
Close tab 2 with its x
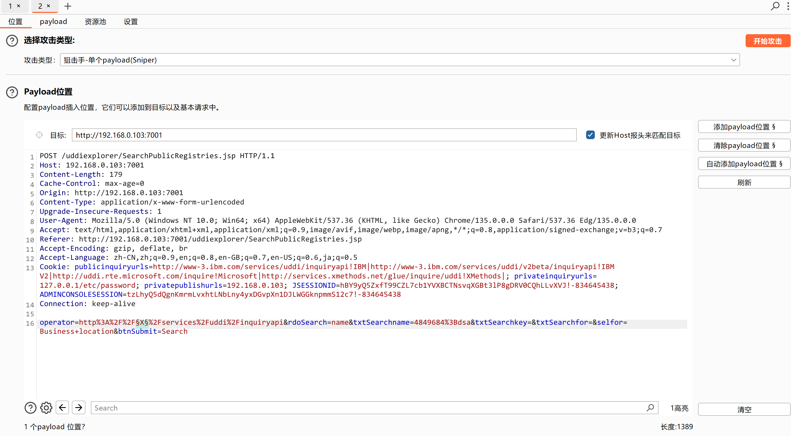[x=49, y=6]
